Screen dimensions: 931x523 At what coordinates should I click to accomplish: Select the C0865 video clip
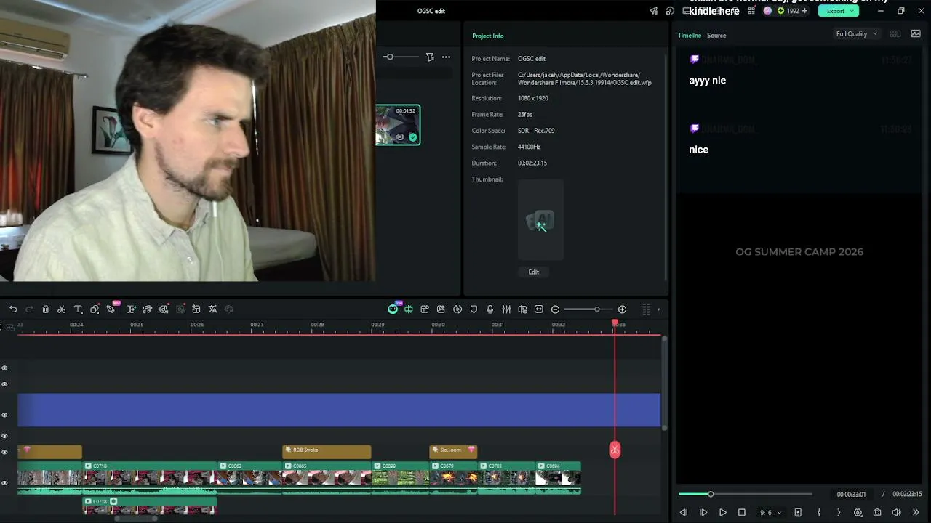tap(327, 477)
